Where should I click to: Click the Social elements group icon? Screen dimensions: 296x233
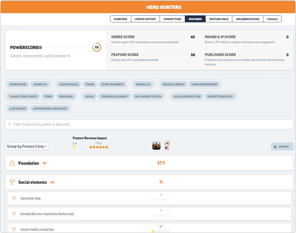[x=12, y=182]
